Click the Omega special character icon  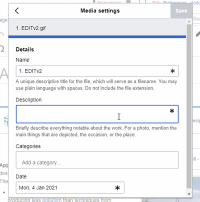[2, 49]
